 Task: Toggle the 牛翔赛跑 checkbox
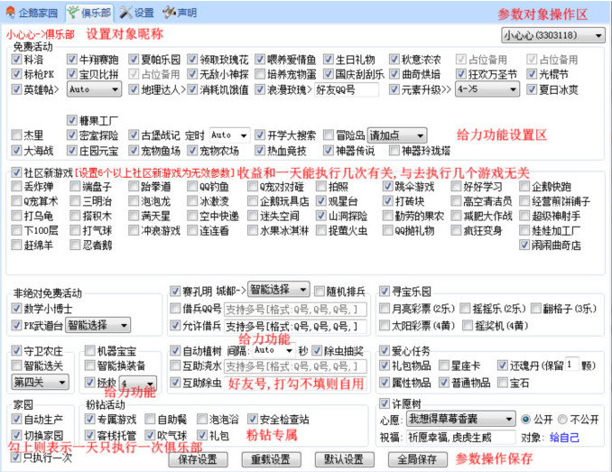[x=71, y=60]
